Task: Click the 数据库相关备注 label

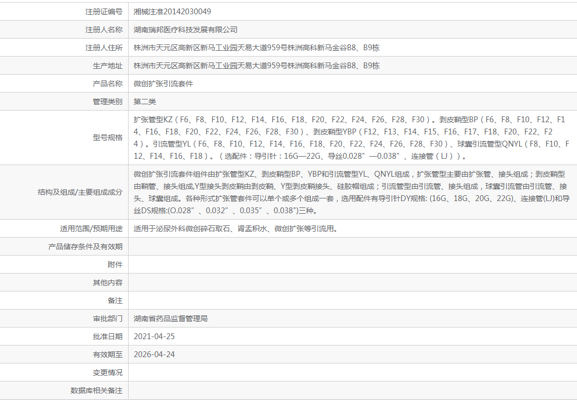Action: (x=96, y=391)
